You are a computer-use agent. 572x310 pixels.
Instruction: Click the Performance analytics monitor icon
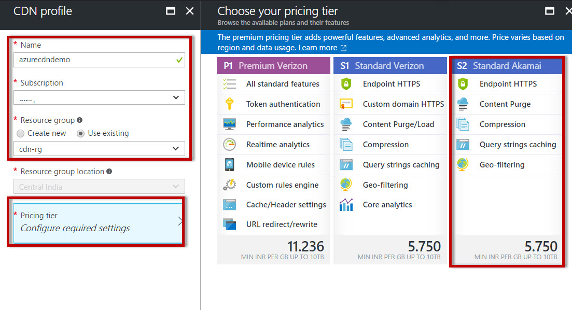coord(229,124)
